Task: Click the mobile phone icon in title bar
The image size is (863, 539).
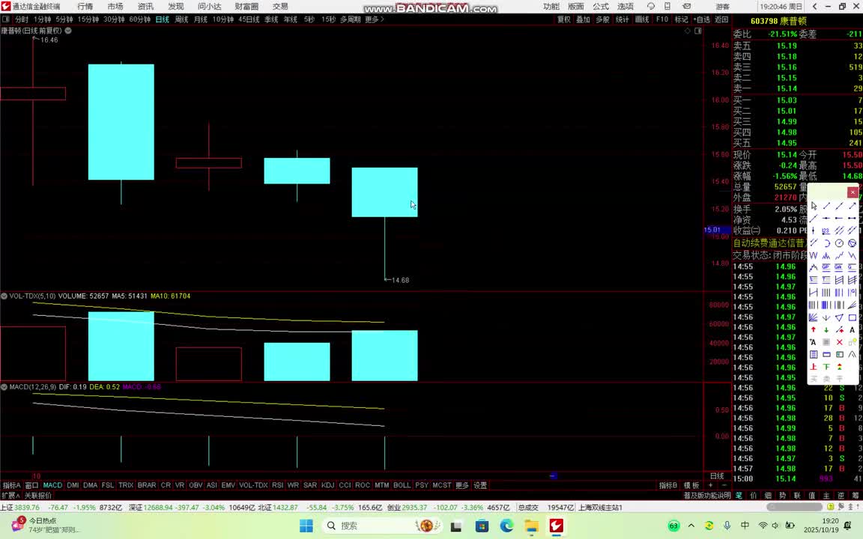Action: click(667, 6)
